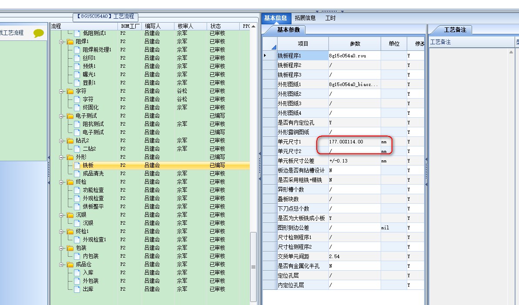
Task: Click the 图形到边公差 unit mil cell
Action: [394, 228]
